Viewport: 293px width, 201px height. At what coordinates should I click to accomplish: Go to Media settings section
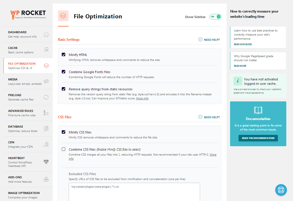28,82
